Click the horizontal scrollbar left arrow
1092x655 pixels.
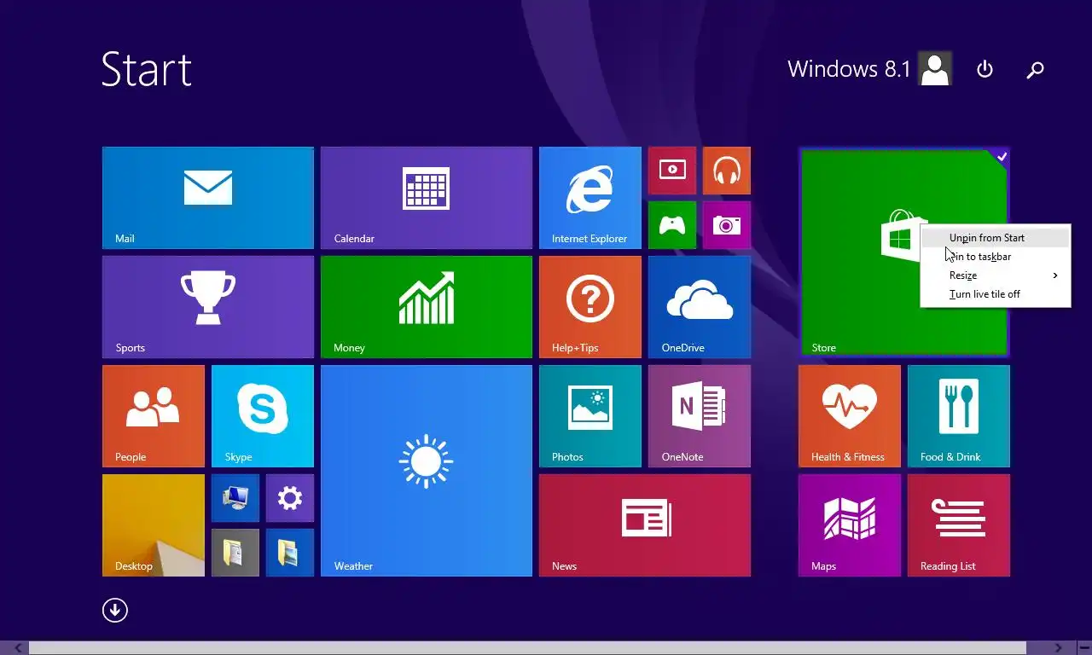[x=18, y=648]
